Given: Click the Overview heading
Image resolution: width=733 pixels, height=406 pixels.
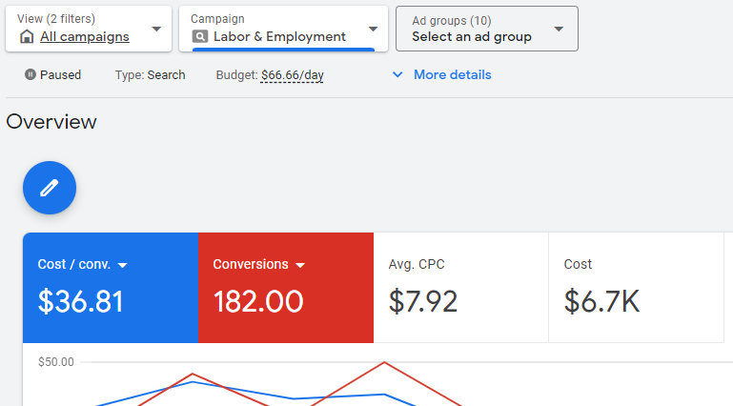Looking at the screenshot, I should (x=51, y=122).
